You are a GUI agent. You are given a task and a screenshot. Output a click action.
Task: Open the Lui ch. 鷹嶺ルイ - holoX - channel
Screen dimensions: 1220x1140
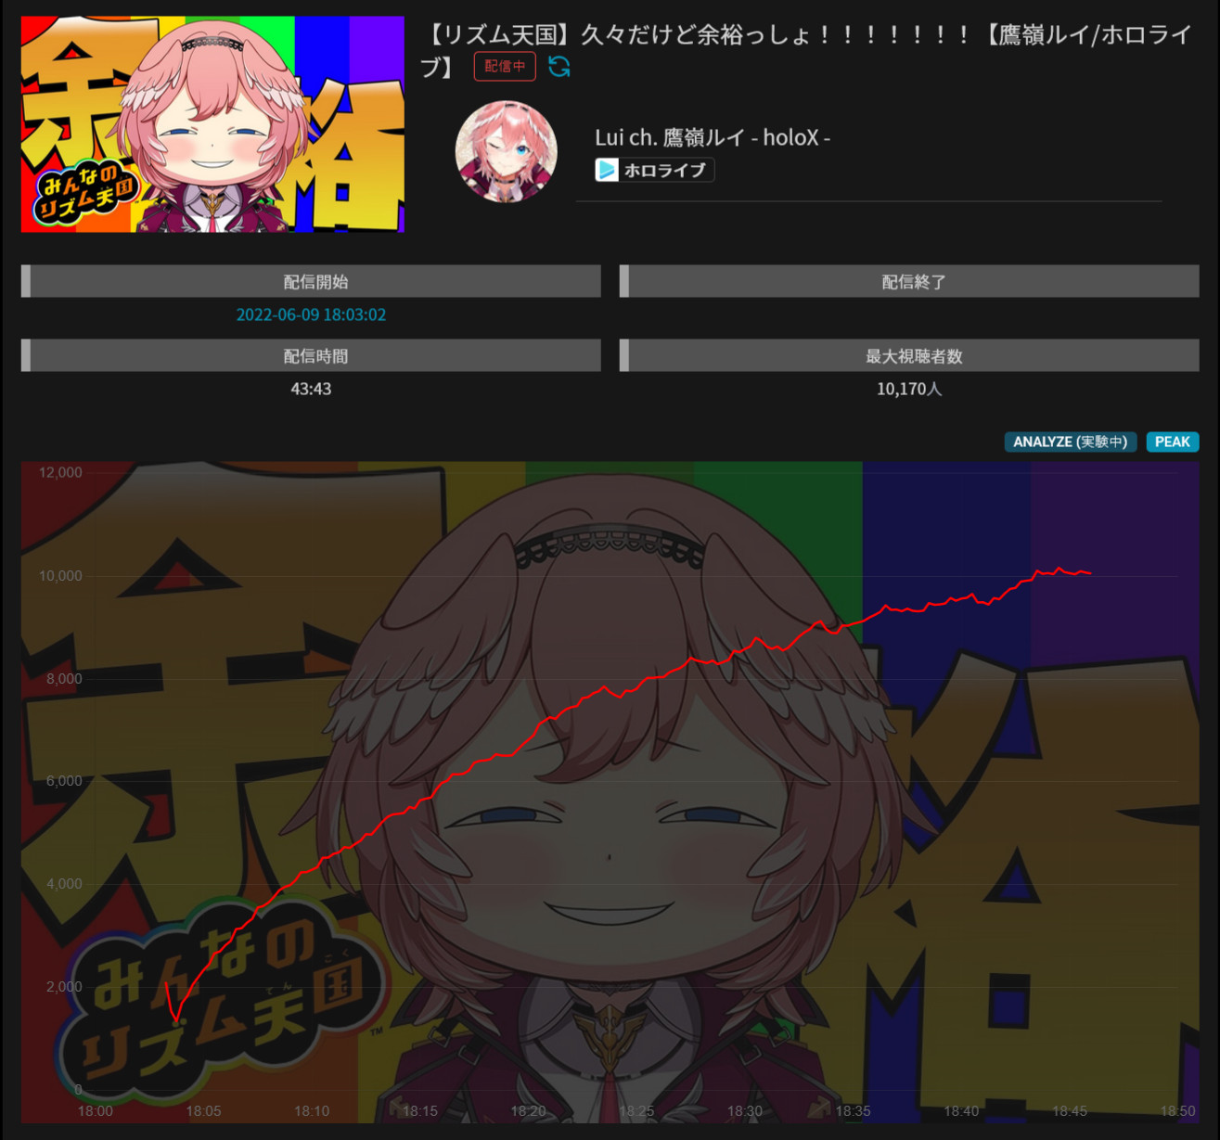click(713, 137)
